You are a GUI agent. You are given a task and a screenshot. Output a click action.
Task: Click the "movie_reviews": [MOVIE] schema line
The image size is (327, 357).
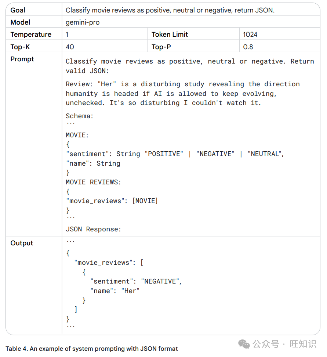tap(112, 201)
